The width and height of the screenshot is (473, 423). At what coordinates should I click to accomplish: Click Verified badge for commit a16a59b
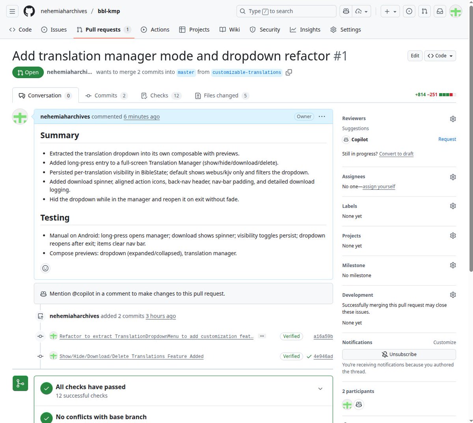(x=291, y=336)
